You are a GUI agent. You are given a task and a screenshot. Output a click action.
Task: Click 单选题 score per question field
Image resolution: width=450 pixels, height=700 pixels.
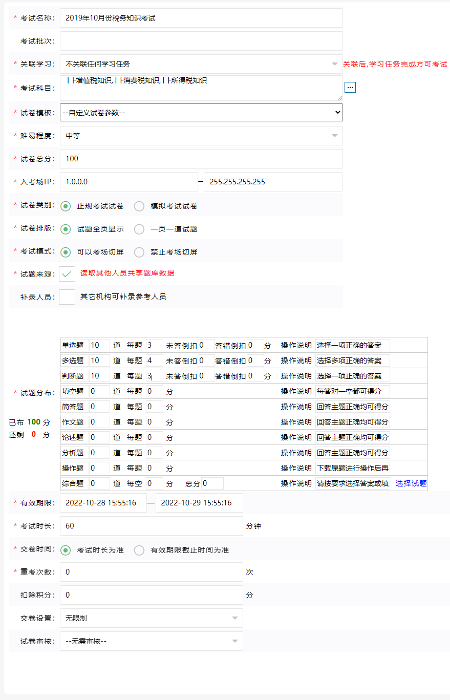[154, 345]
